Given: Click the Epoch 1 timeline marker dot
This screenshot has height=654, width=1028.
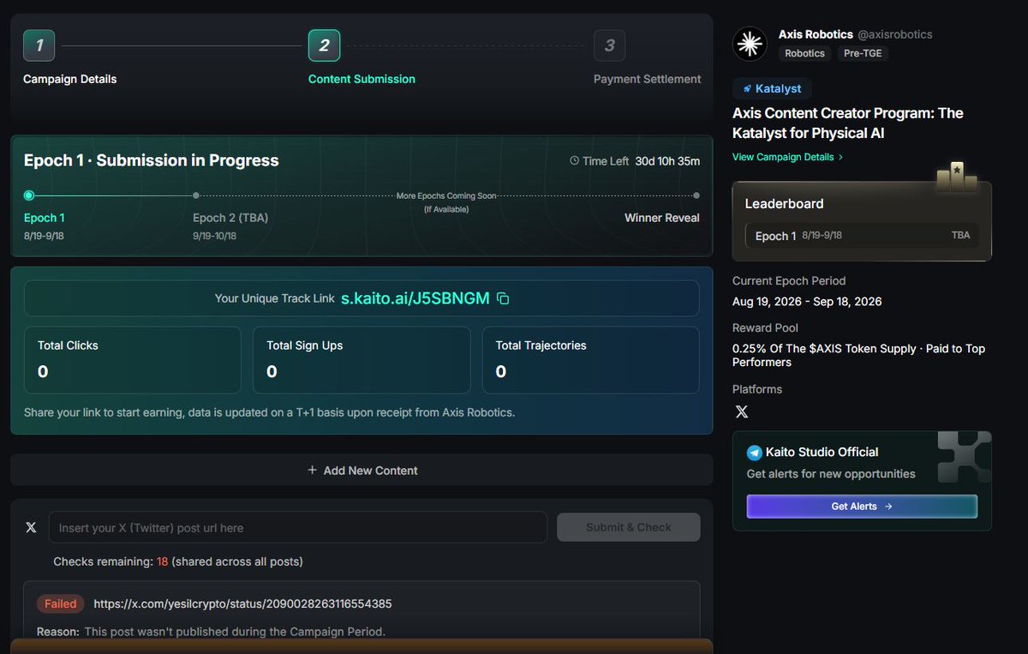Looking at the screenshot, I should pos(29,195).
